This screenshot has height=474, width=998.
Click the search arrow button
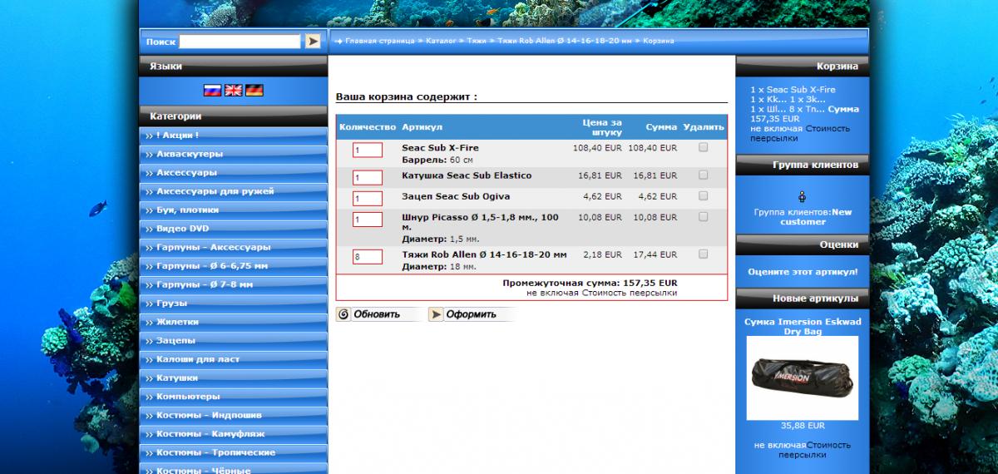pyautogui.click(x=313, y=41)
